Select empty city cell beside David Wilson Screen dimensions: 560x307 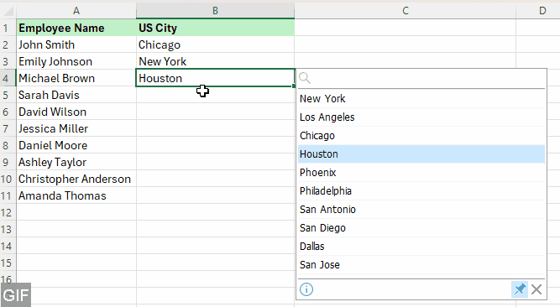tap(216, 112)
